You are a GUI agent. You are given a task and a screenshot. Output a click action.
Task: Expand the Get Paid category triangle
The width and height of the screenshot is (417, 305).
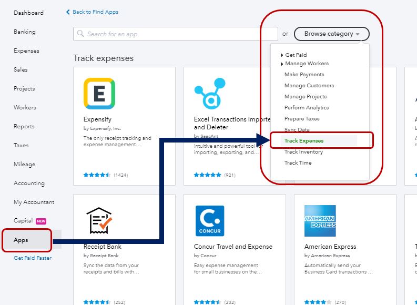[x=282, y=55]
